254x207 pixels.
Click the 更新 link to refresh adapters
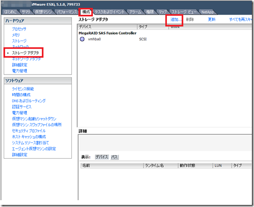click(211, 19)
